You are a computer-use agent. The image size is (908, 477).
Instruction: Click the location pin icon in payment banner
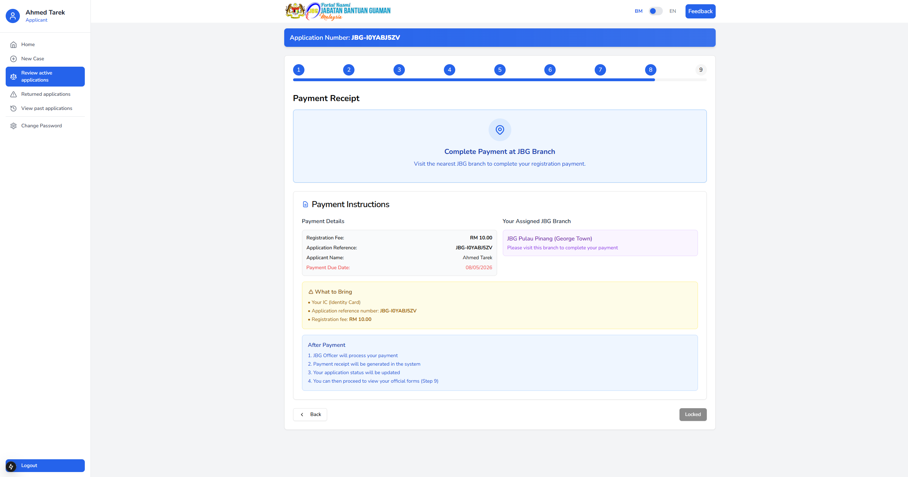(500, 130)
